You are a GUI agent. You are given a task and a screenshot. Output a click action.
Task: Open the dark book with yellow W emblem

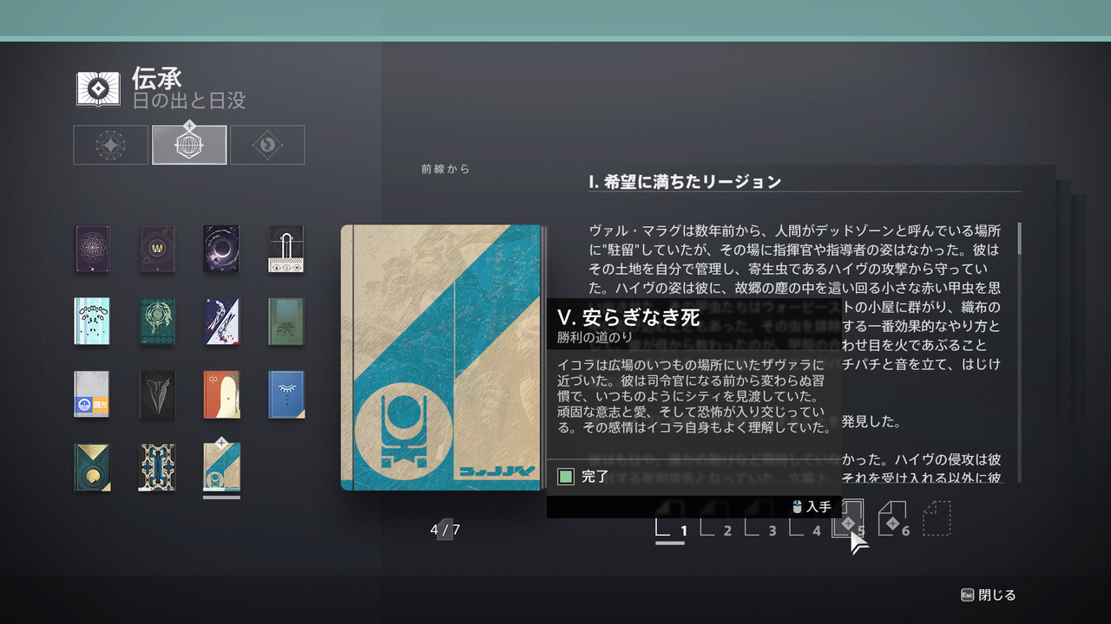157,249
